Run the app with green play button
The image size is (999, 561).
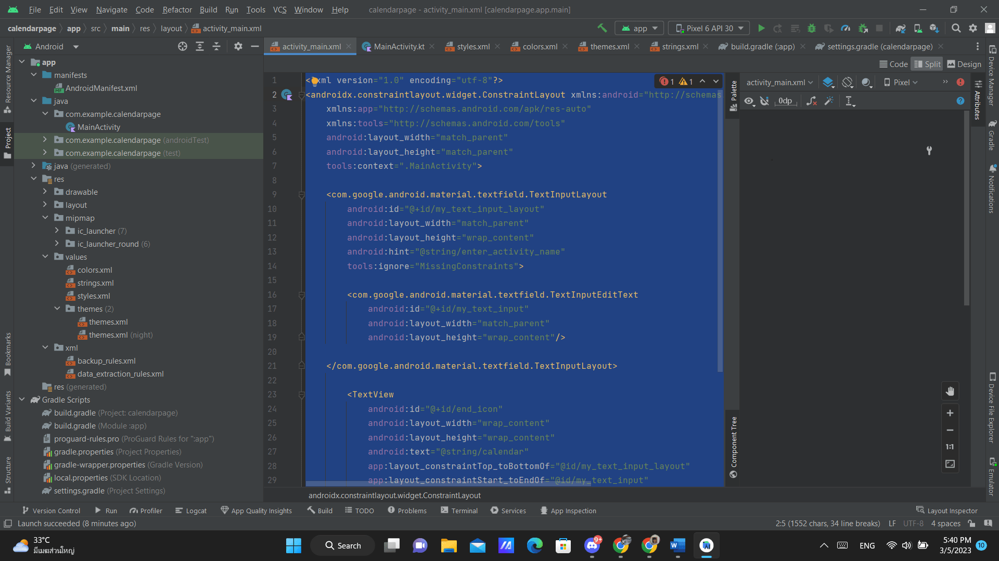pos(761,29)
